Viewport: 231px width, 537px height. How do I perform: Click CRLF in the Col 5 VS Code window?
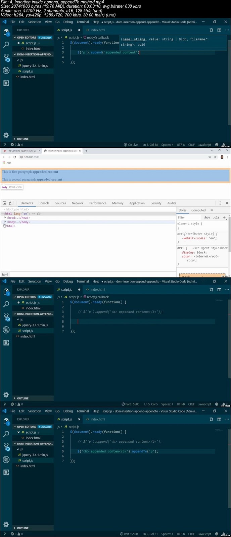point(191,404)
